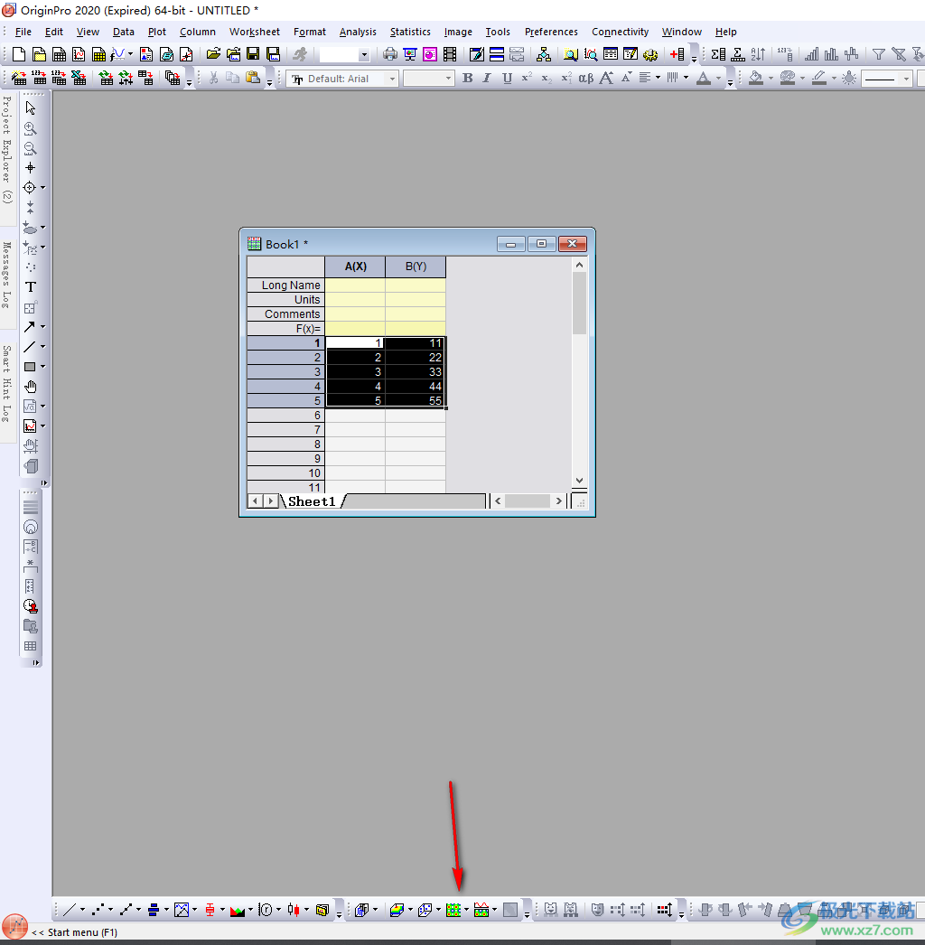Screen dimensions: 925x945
Task: Open the Plot menu
Action: click(x=156, y=32)
